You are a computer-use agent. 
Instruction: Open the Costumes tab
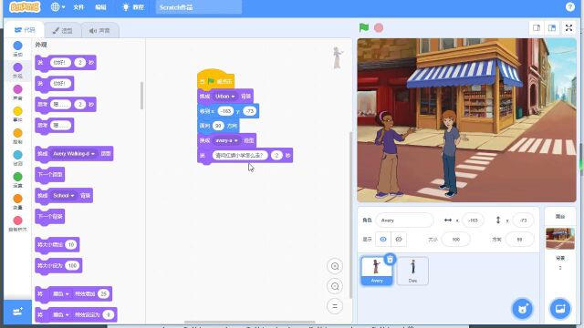click(62, 30)
